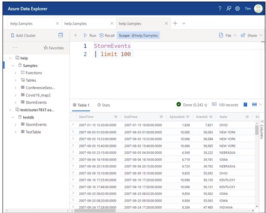This screenshot has height=213, width=266.
Task: Expand the ConferenceSess... table
Action: [x=15, y=88]
